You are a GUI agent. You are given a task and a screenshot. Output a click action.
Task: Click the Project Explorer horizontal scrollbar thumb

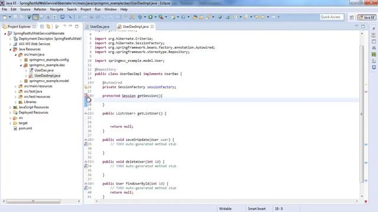click(33, 201)
